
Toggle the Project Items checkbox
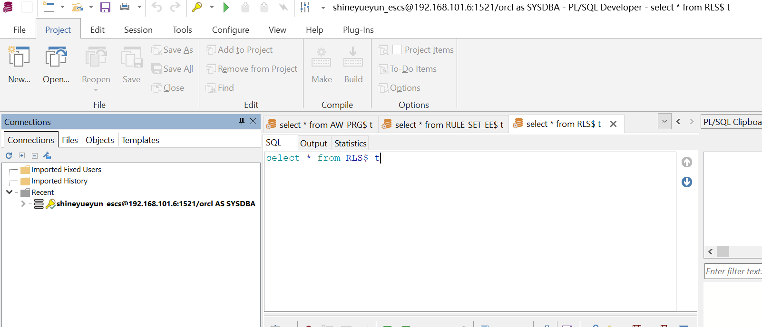397,49
